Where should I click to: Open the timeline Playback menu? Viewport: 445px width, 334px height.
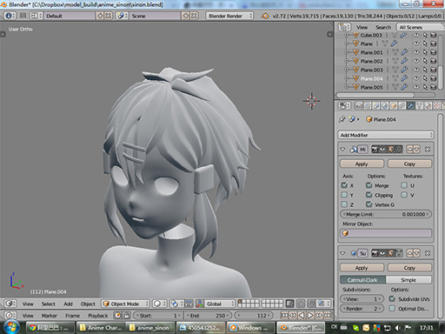[97, 316]
